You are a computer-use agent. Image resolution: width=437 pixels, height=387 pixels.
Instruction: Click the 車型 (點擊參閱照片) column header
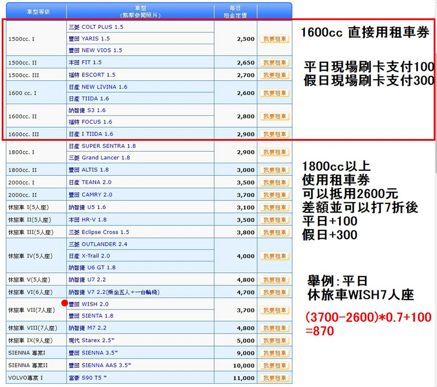(140, 11)
